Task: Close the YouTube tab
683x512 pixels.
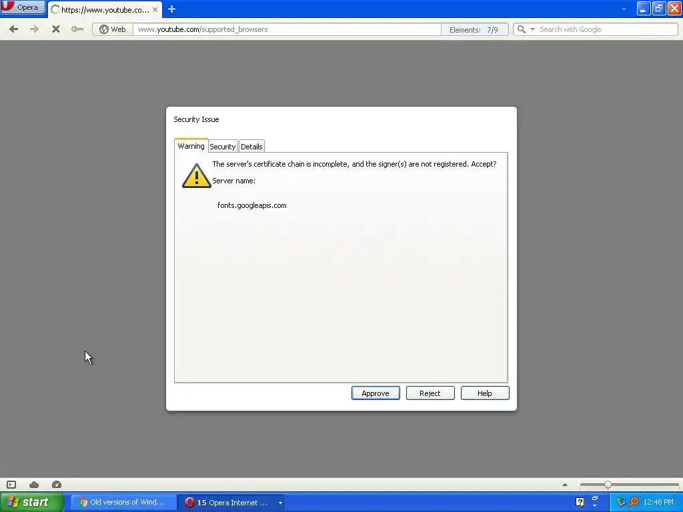Action: click(155, 9)
